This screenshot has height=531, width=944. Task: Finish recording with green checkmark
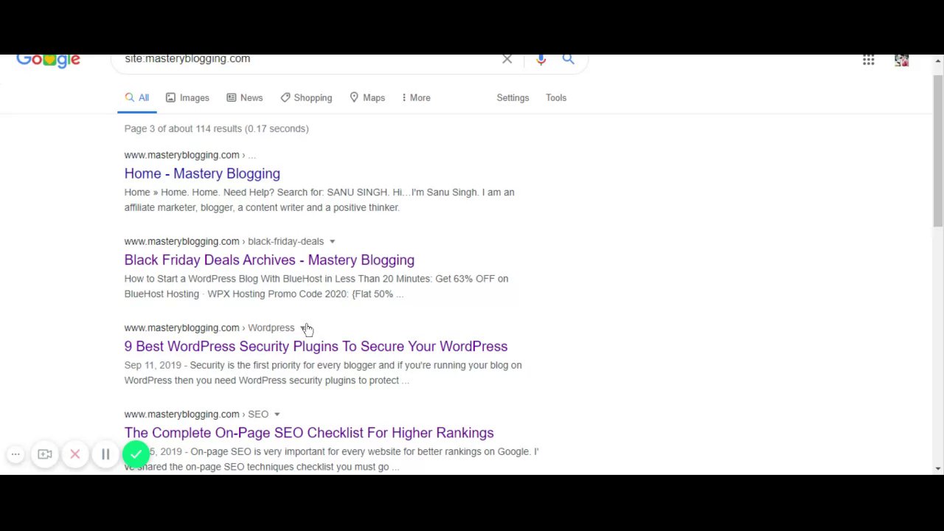136,454
